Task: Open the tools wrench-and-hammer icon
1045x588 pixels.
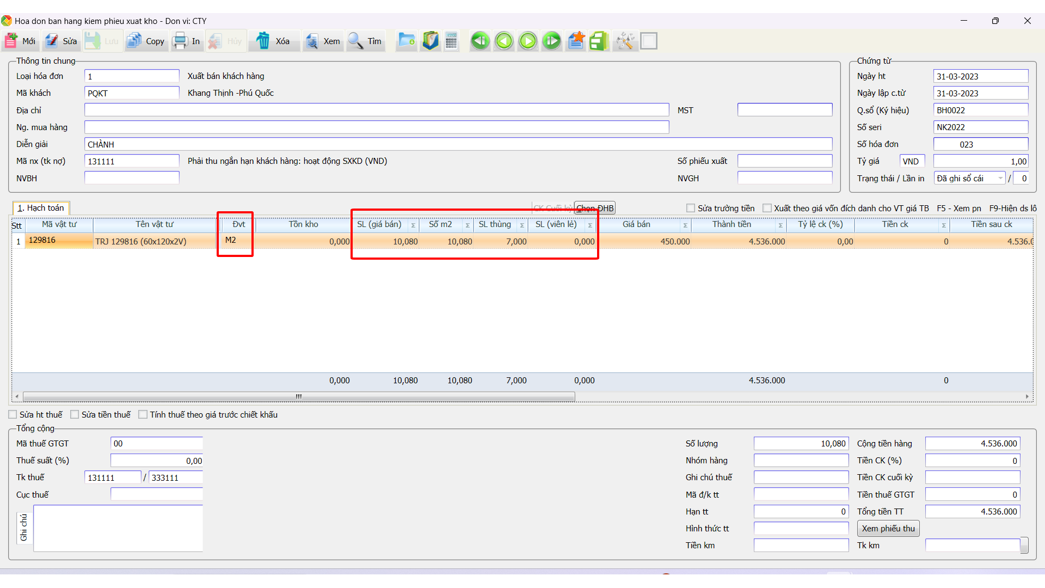Action: [x=625, y=41]
